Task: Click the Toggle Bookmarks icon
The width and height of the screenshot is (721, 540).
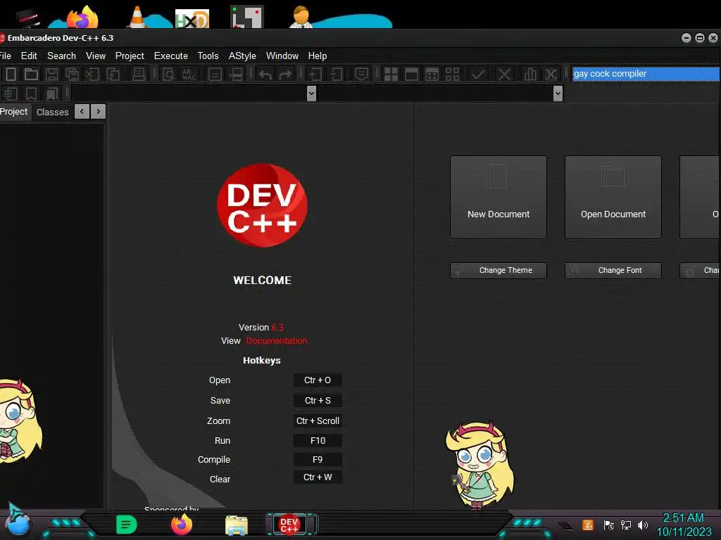Action: 31,94
